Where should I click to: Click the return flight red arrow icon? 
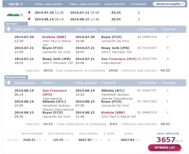coord(29,19)
